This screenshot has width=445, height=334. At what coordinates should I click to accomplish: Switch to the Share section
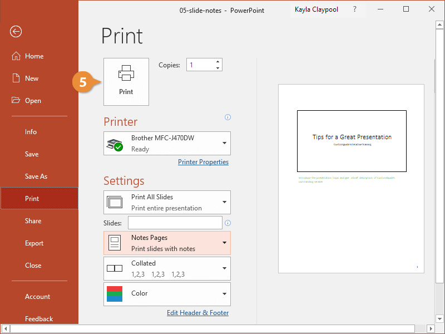(x=32, y=220)
